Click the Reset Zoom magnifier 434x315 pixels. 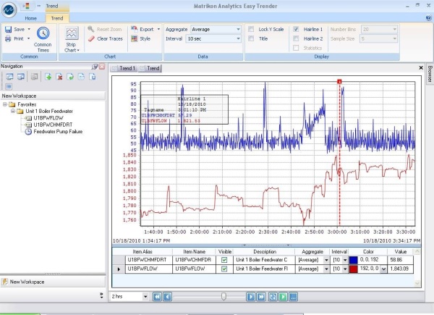[91, 29]
